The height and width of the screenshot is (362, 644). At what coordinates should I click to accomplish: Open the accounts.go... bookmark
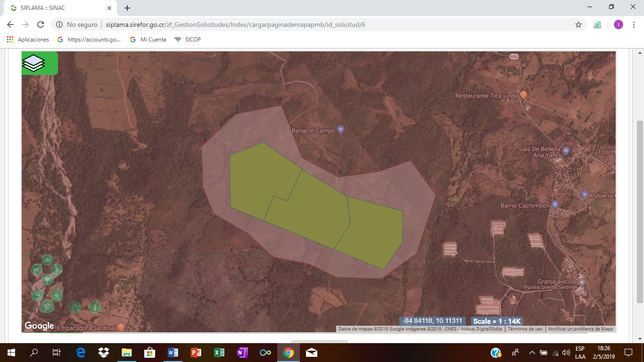pos(89,40)
